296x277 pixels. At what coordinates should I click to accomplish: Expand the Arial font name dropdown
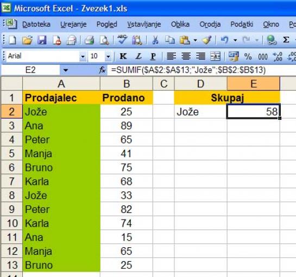click(x=83, y=56)
